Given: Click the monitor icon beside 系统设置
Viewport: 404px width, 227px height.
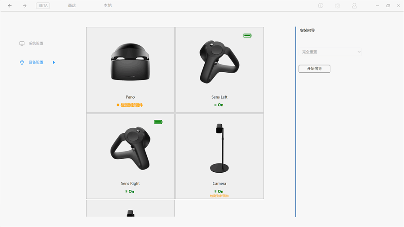Looking at the screenshot, I should pos(22,44).
